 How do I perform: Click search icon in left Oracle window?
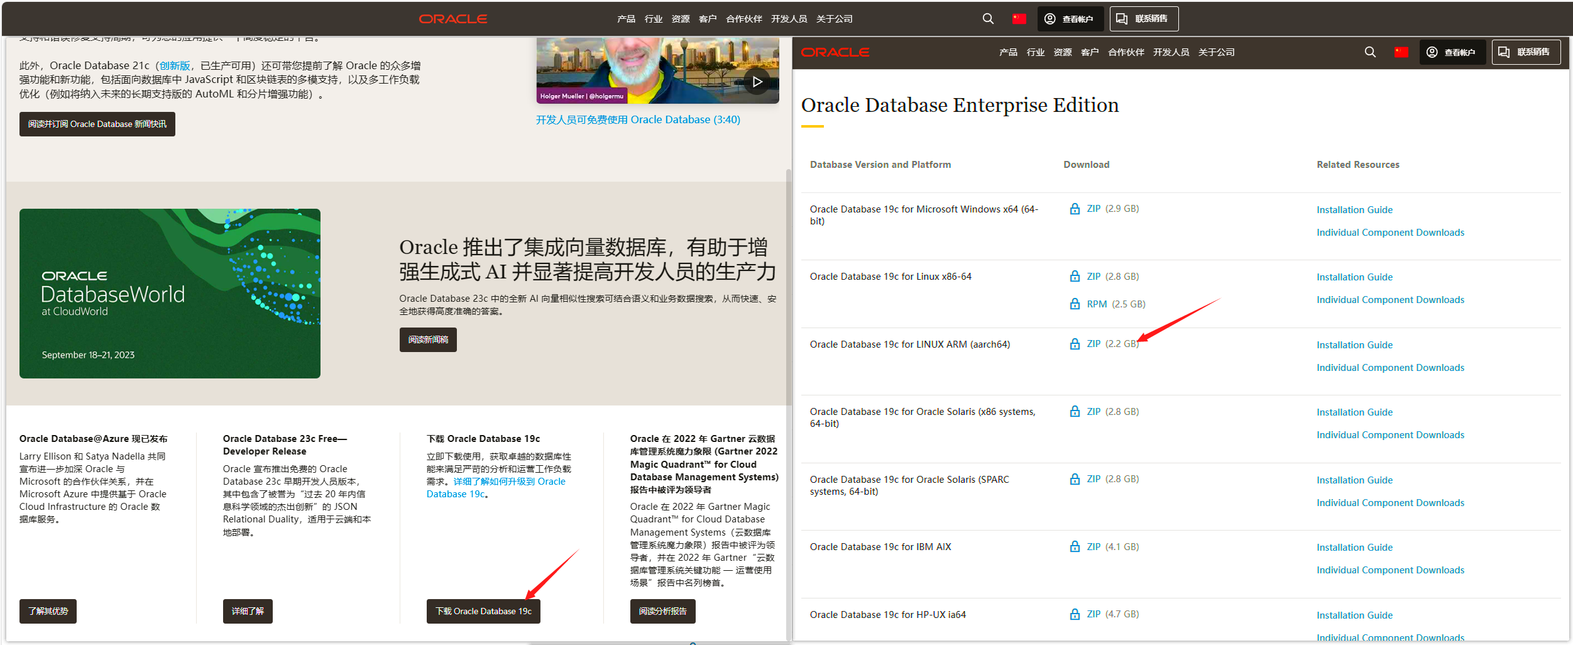tap(988, 19)
